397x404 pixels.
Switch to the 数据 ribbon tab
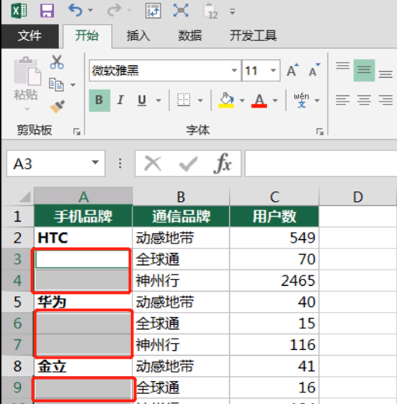(x=190, y=36)
